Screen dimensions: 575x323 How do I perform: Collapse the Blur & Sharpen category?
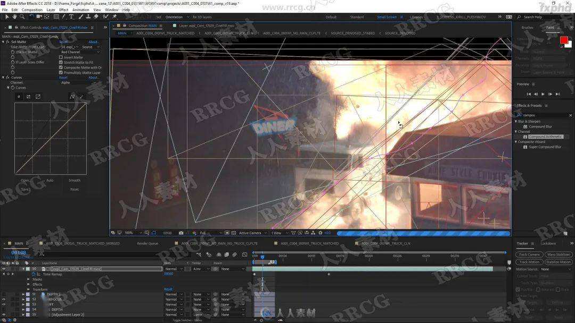(x=516, y=122)
